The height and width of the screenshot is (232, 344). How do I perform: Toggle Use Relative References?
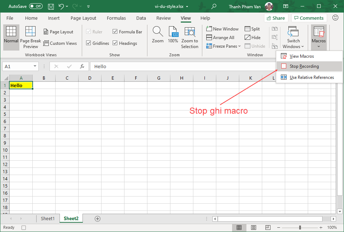click(x=309, y=77)
